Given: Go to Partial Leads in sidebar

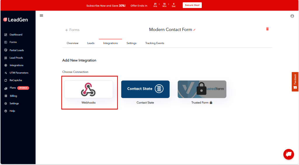Looking at the screenshot, I should click(16, 50).
